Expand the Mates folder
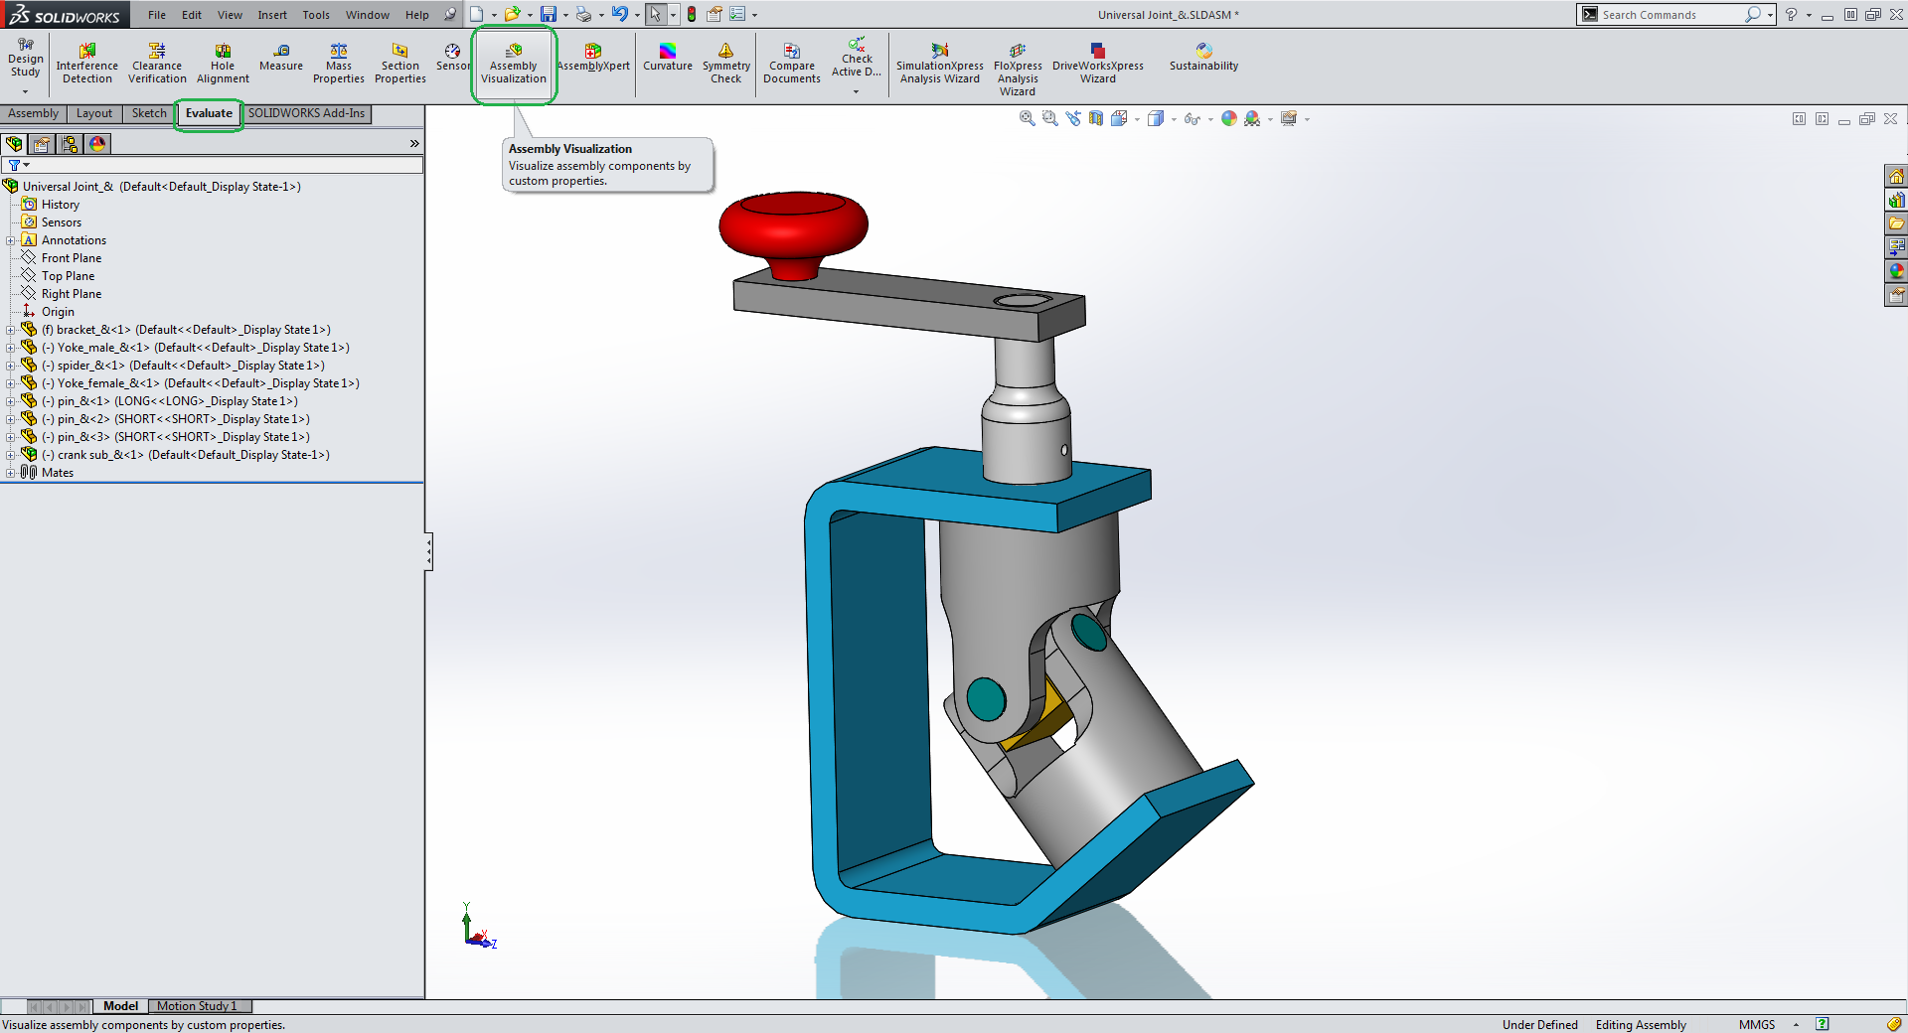 click(11, 473)
